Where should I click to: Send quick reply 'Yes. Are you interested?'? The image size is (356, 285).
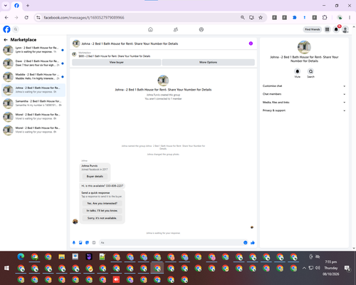[x=102, y=203]
